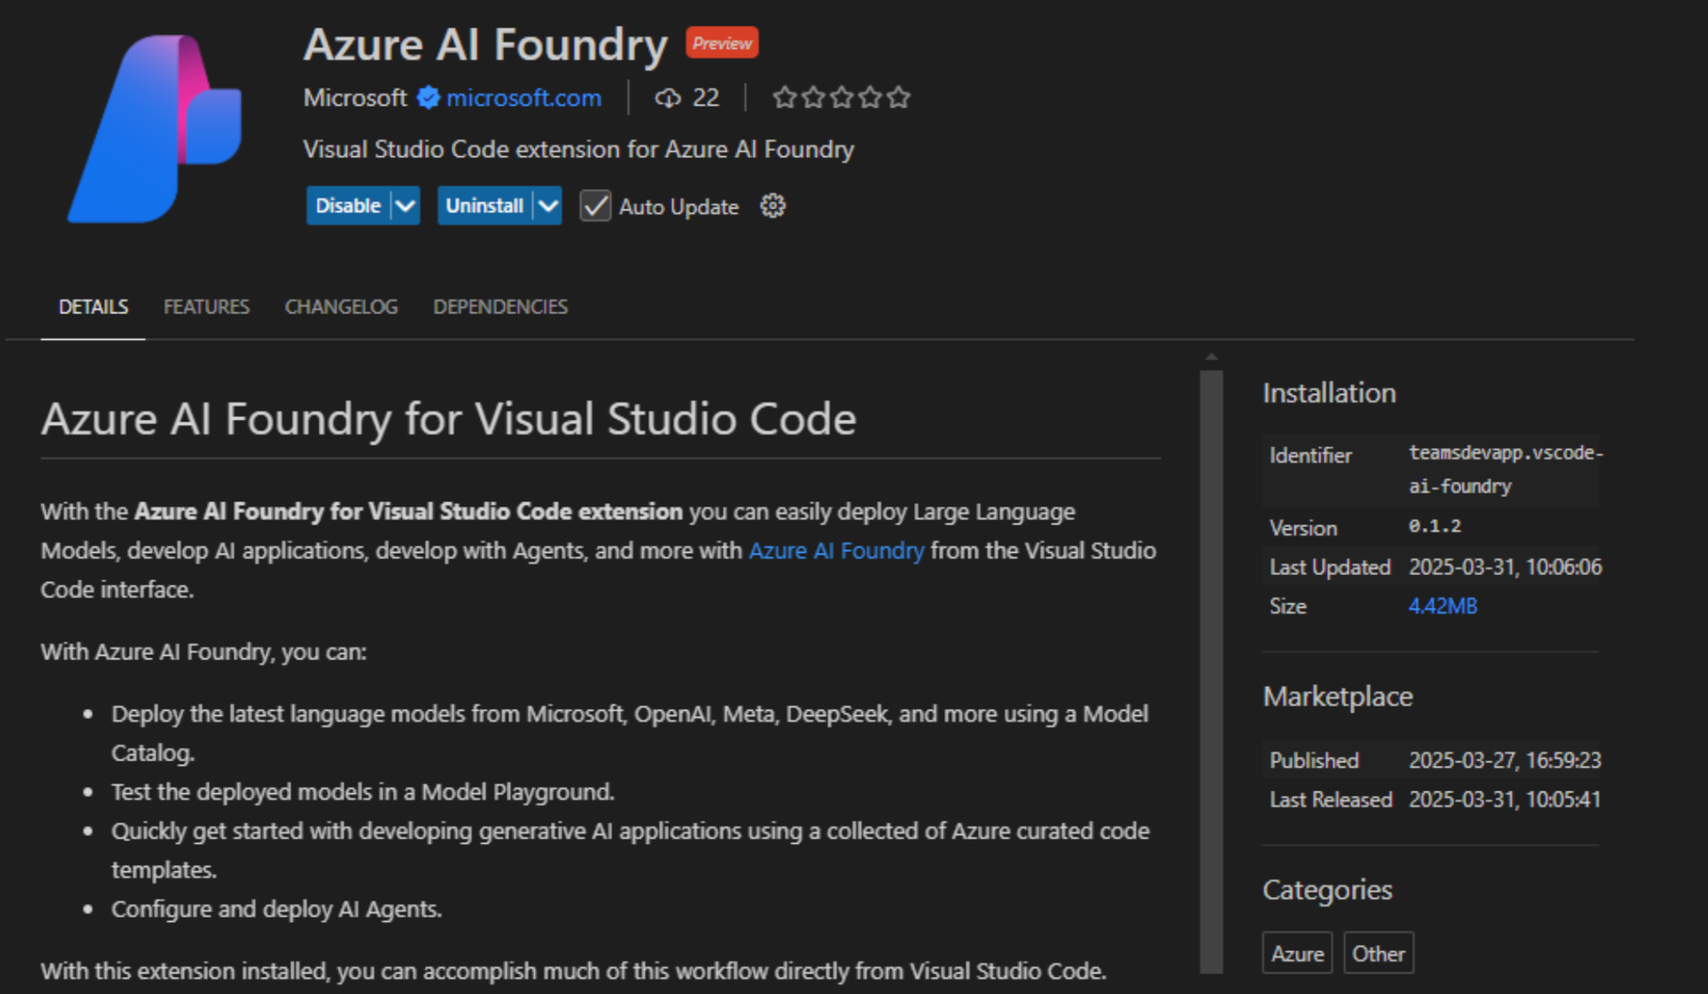1708x994 pixels.
Task: Select the first rating star
Action: (x=784, y=98)
